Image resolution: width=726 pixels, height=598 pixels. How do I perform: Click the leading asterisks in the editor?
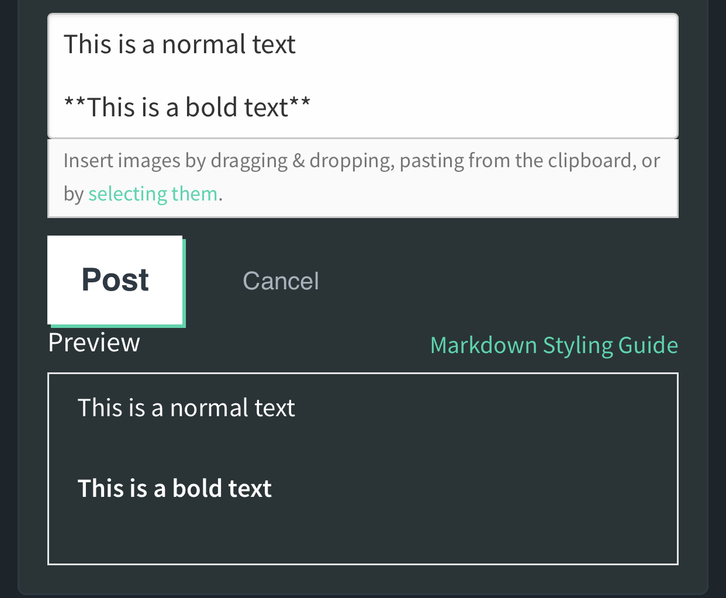[x=75, y=104]
